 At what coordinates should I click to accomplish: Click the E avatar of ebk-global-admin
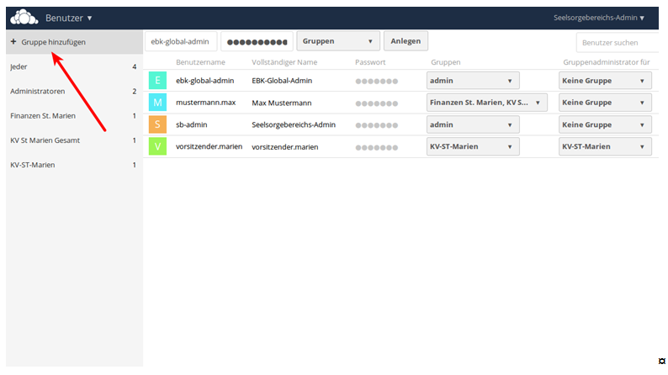pos(157,81)
